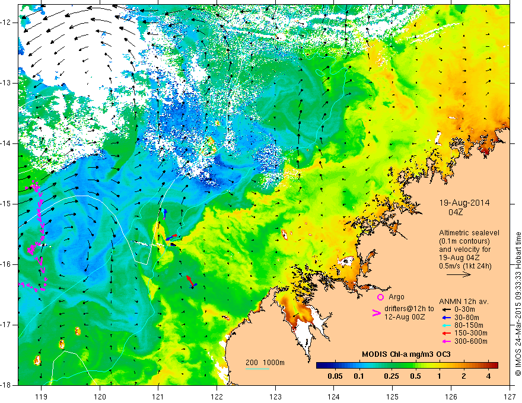522x403 pixels.
Task: Click the 04Z time label under the date
Action: [x=456, y=212]
